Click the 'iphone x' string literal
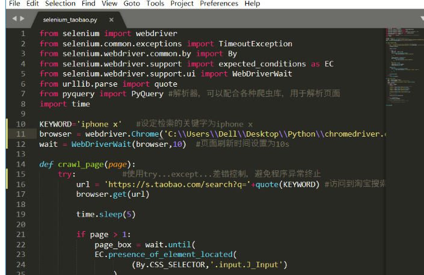This screenshot has height=275, width=424. 99,124
